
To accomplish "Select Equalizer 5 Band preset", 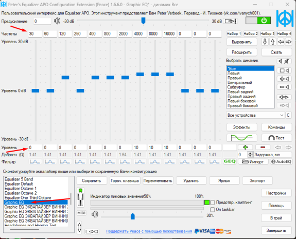I will [36, 179].
